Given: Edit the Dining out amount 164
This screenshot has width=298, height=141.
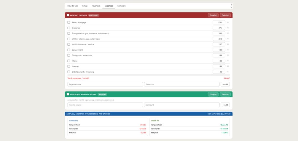Looking at the screenshot, I should click(219, 55).
